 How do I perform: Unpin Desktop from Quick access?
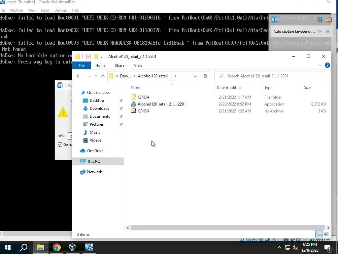click(x=121, y=101)
